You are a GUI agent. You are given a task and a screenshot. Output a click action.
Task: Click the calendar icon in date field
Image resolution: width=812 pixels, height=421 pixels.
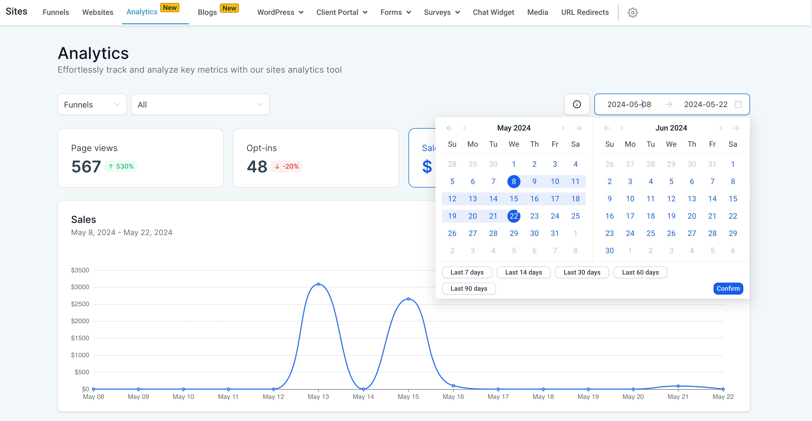[738, 104]
